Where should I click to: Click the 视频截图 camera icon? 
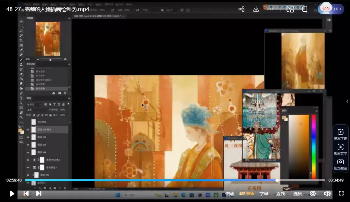[x=340, y=162]
